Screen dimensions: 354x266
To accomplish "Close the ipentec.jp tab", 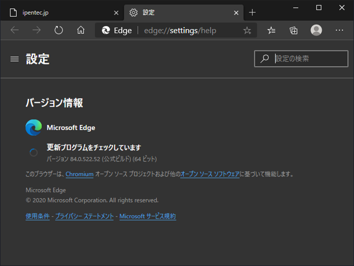I will tap(116, 13).
